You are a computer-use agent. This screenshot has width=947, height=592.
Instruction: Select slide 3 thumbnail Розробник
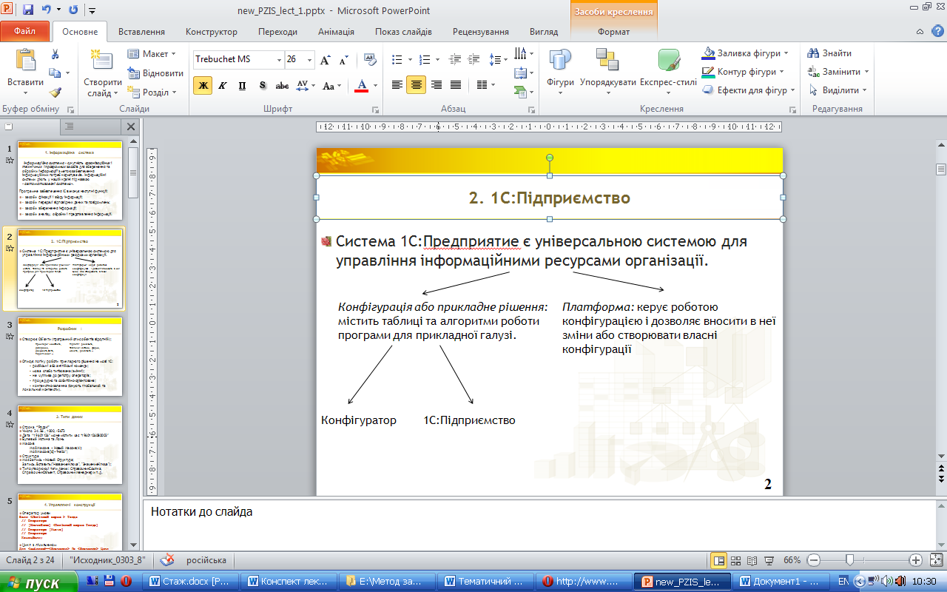click(x=70, y=356)
